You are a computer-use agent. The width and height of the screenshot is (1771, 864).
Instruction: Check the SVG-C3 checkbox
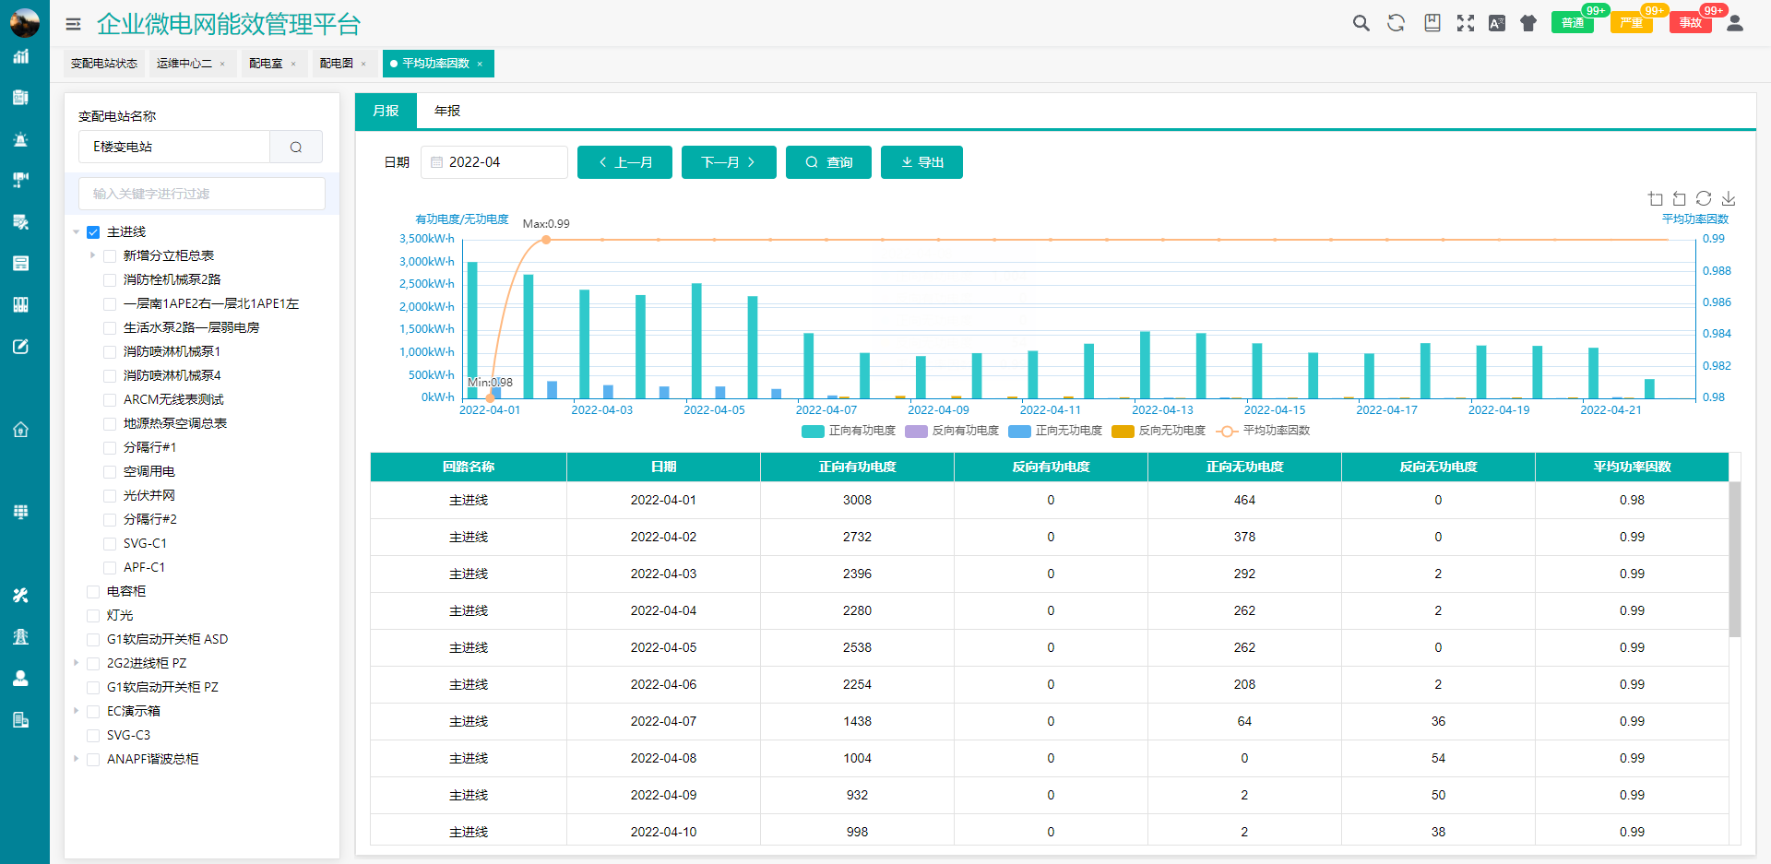[x=93, y=736]
